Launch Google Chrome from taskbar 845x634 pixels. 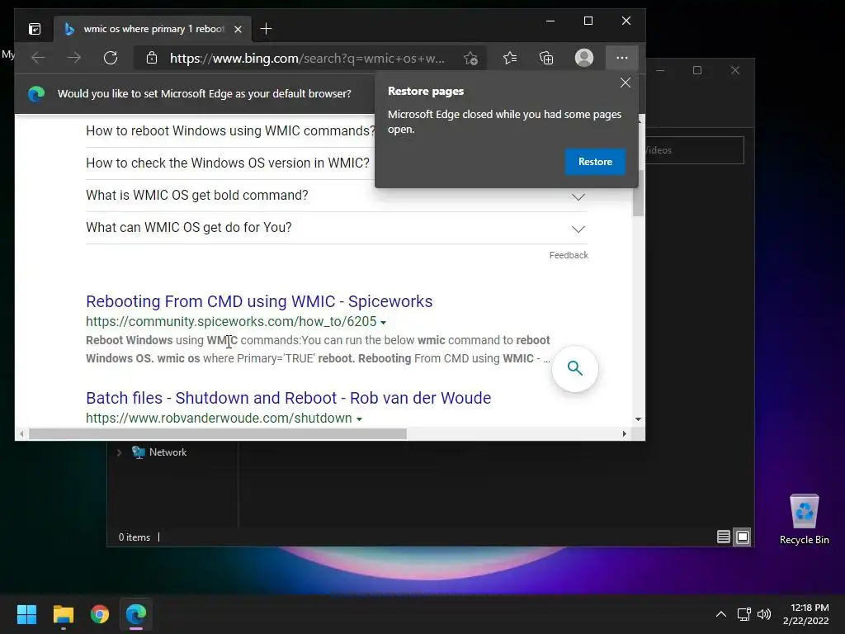pyautogui.click(x=100, y=614)
